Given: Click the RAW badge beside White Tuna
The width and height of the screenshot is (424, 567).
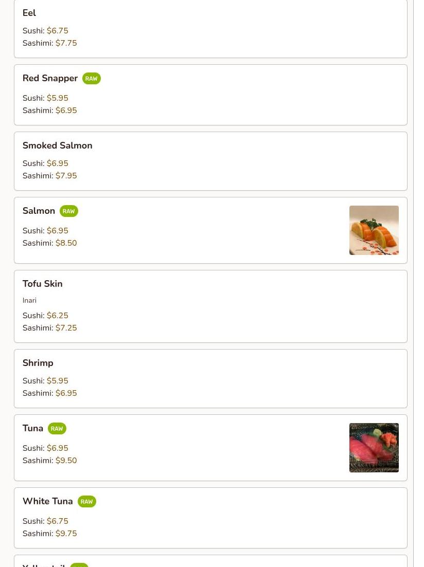Looking at the screenshot, I should pos(86,502).
